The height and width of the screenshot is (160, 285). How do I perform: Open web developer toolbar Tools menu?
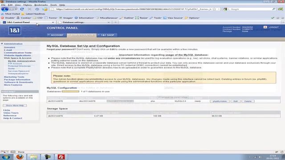(155, 18)
